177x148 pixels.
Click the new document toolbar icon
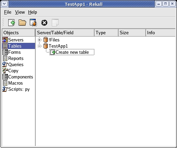(x=11, y=23)
